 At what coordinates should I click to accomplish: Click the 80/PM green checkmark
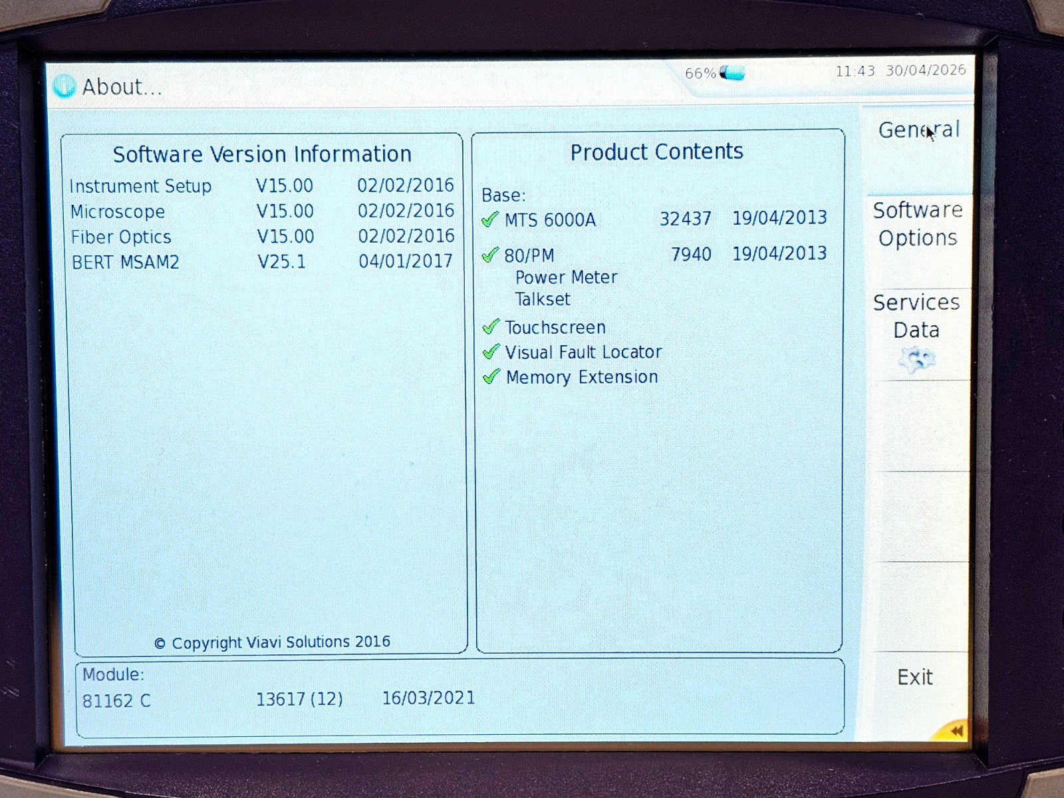coord(490,254)
